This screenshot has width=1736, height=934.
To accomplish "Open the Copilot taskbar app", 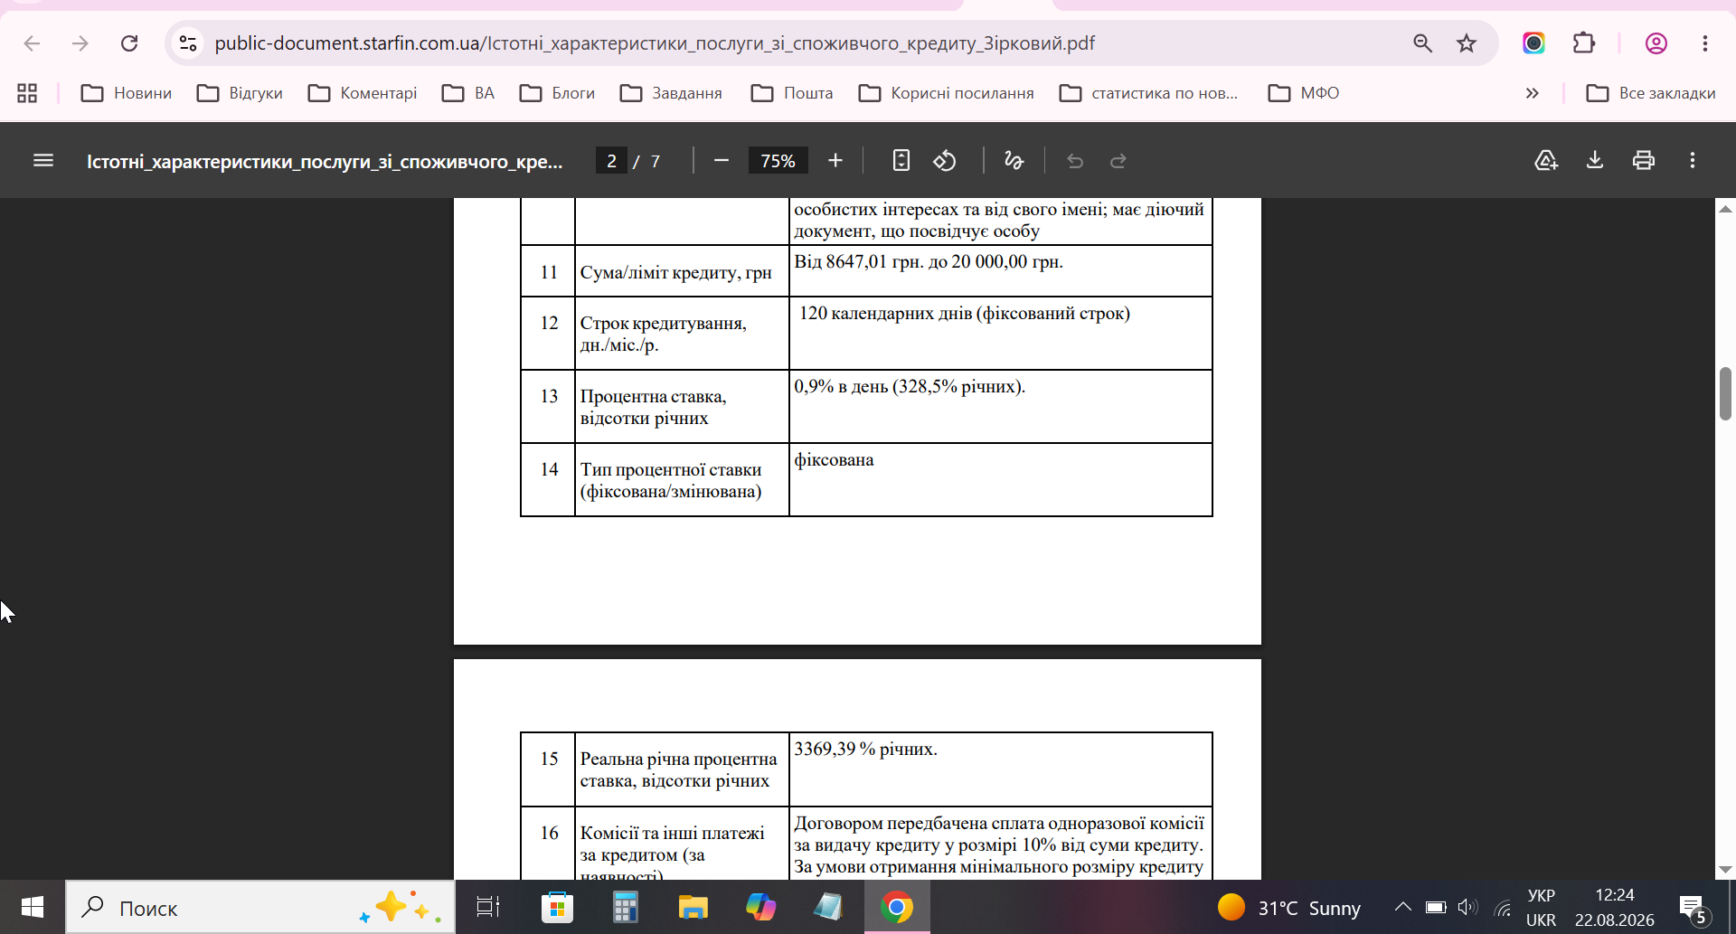I will click(x=760, y=907).
